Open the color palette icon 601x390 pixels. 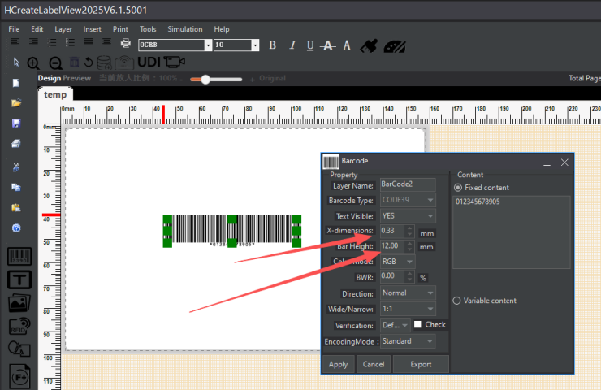[x=395, y=46]
